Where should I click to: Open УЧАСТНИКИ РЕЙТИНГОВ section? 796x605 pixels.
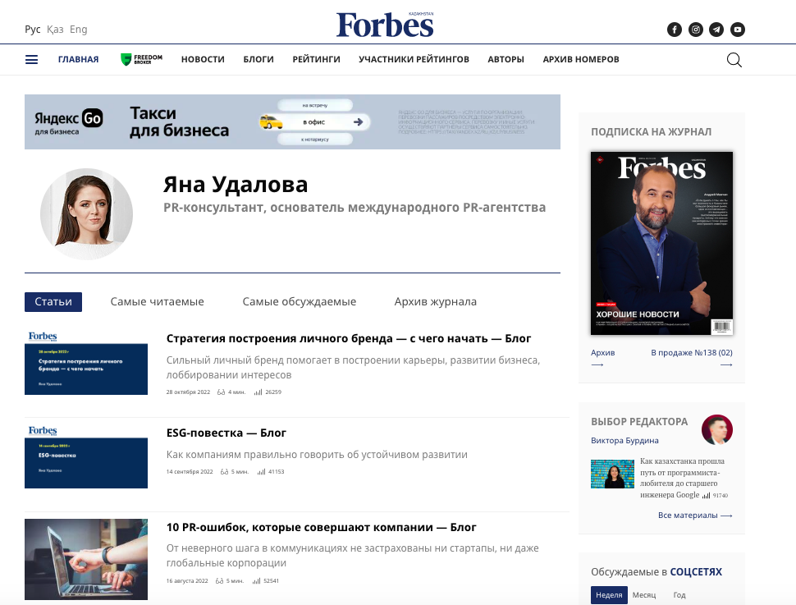[414, 59]
